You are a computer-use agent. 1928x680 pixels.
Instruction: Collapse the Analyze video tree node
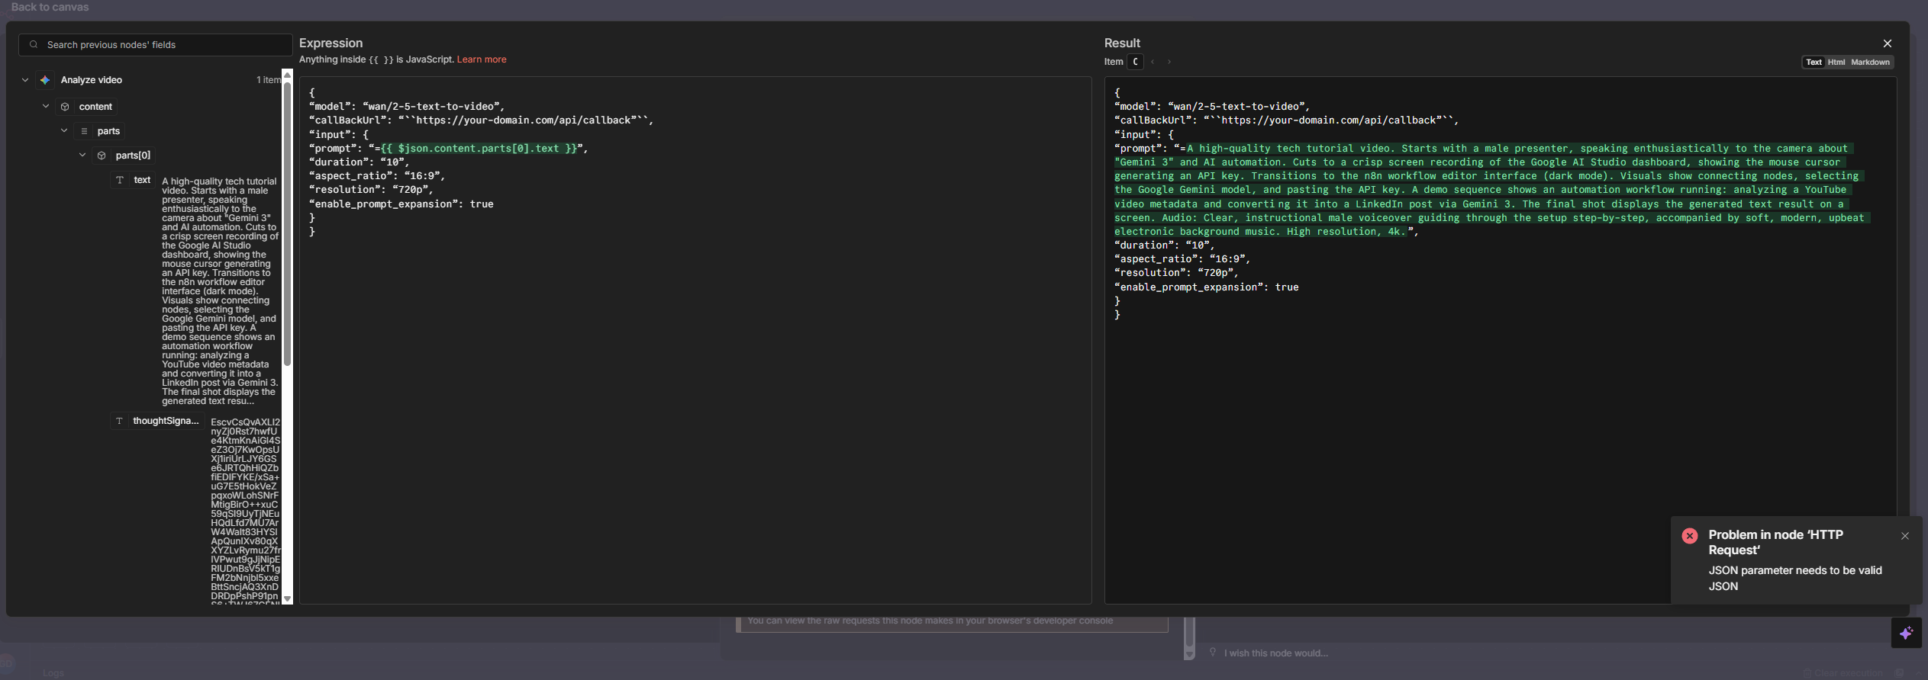pos(25,80)
